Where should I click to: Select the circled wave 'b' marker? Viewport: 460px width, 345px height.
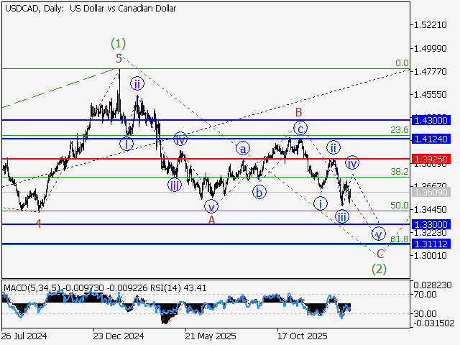(259, 192)
